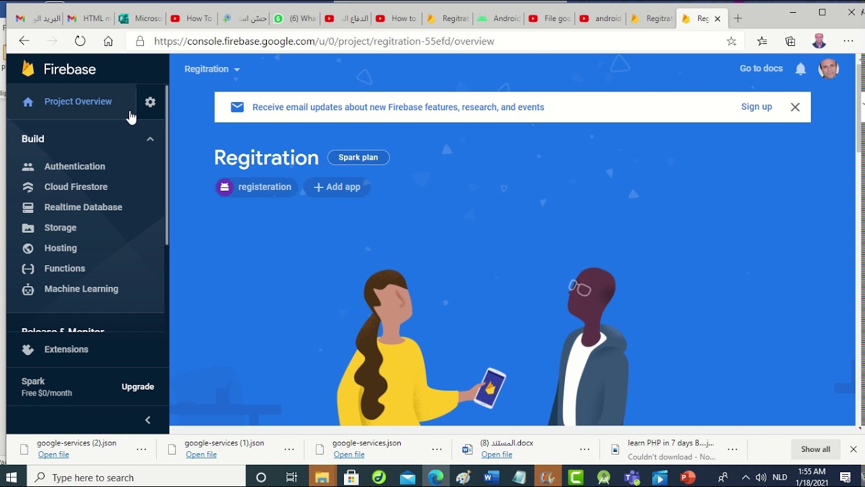Open options for google-services.json download
The width and height of the screenshot is (865, 487).
(437, 449)
